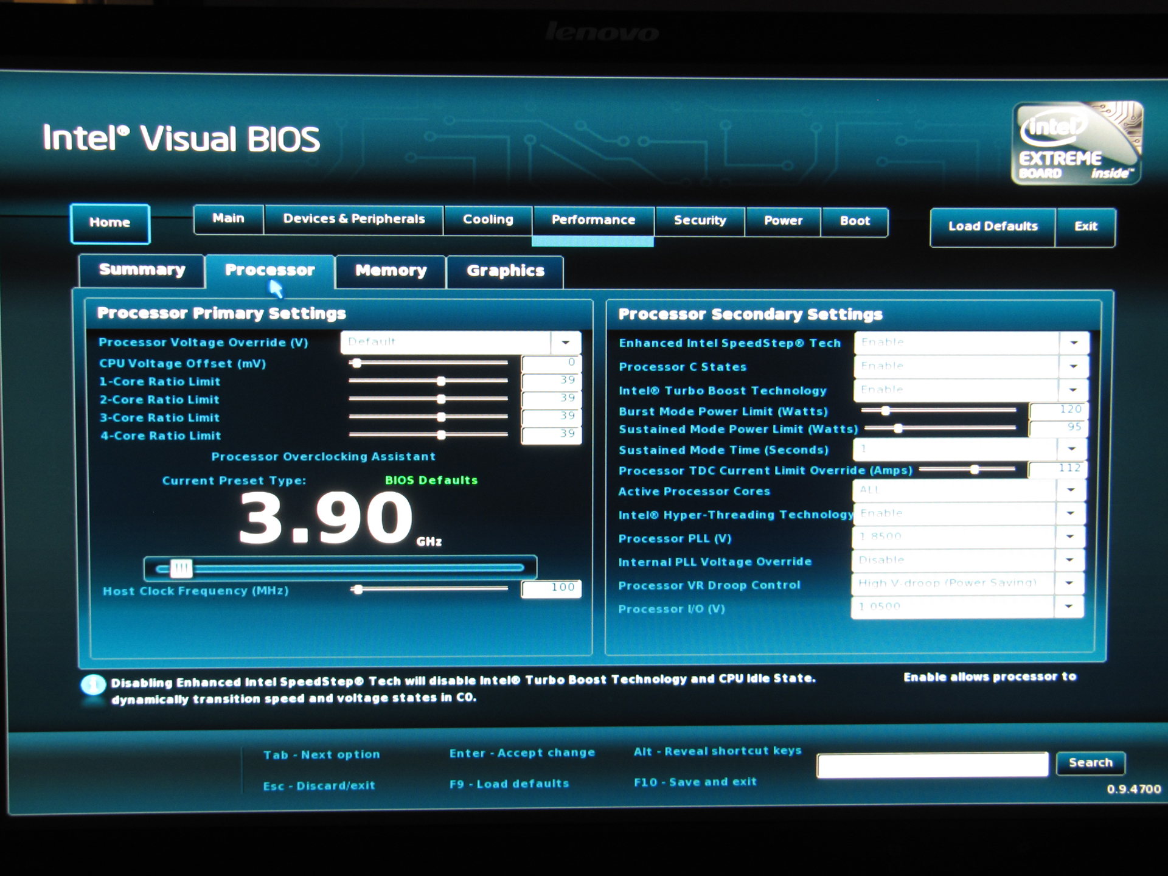The image size is (1168, 876).
Task: Click the BIOS version 0.9.4700 text
Action: click(x=1134, y=790)
